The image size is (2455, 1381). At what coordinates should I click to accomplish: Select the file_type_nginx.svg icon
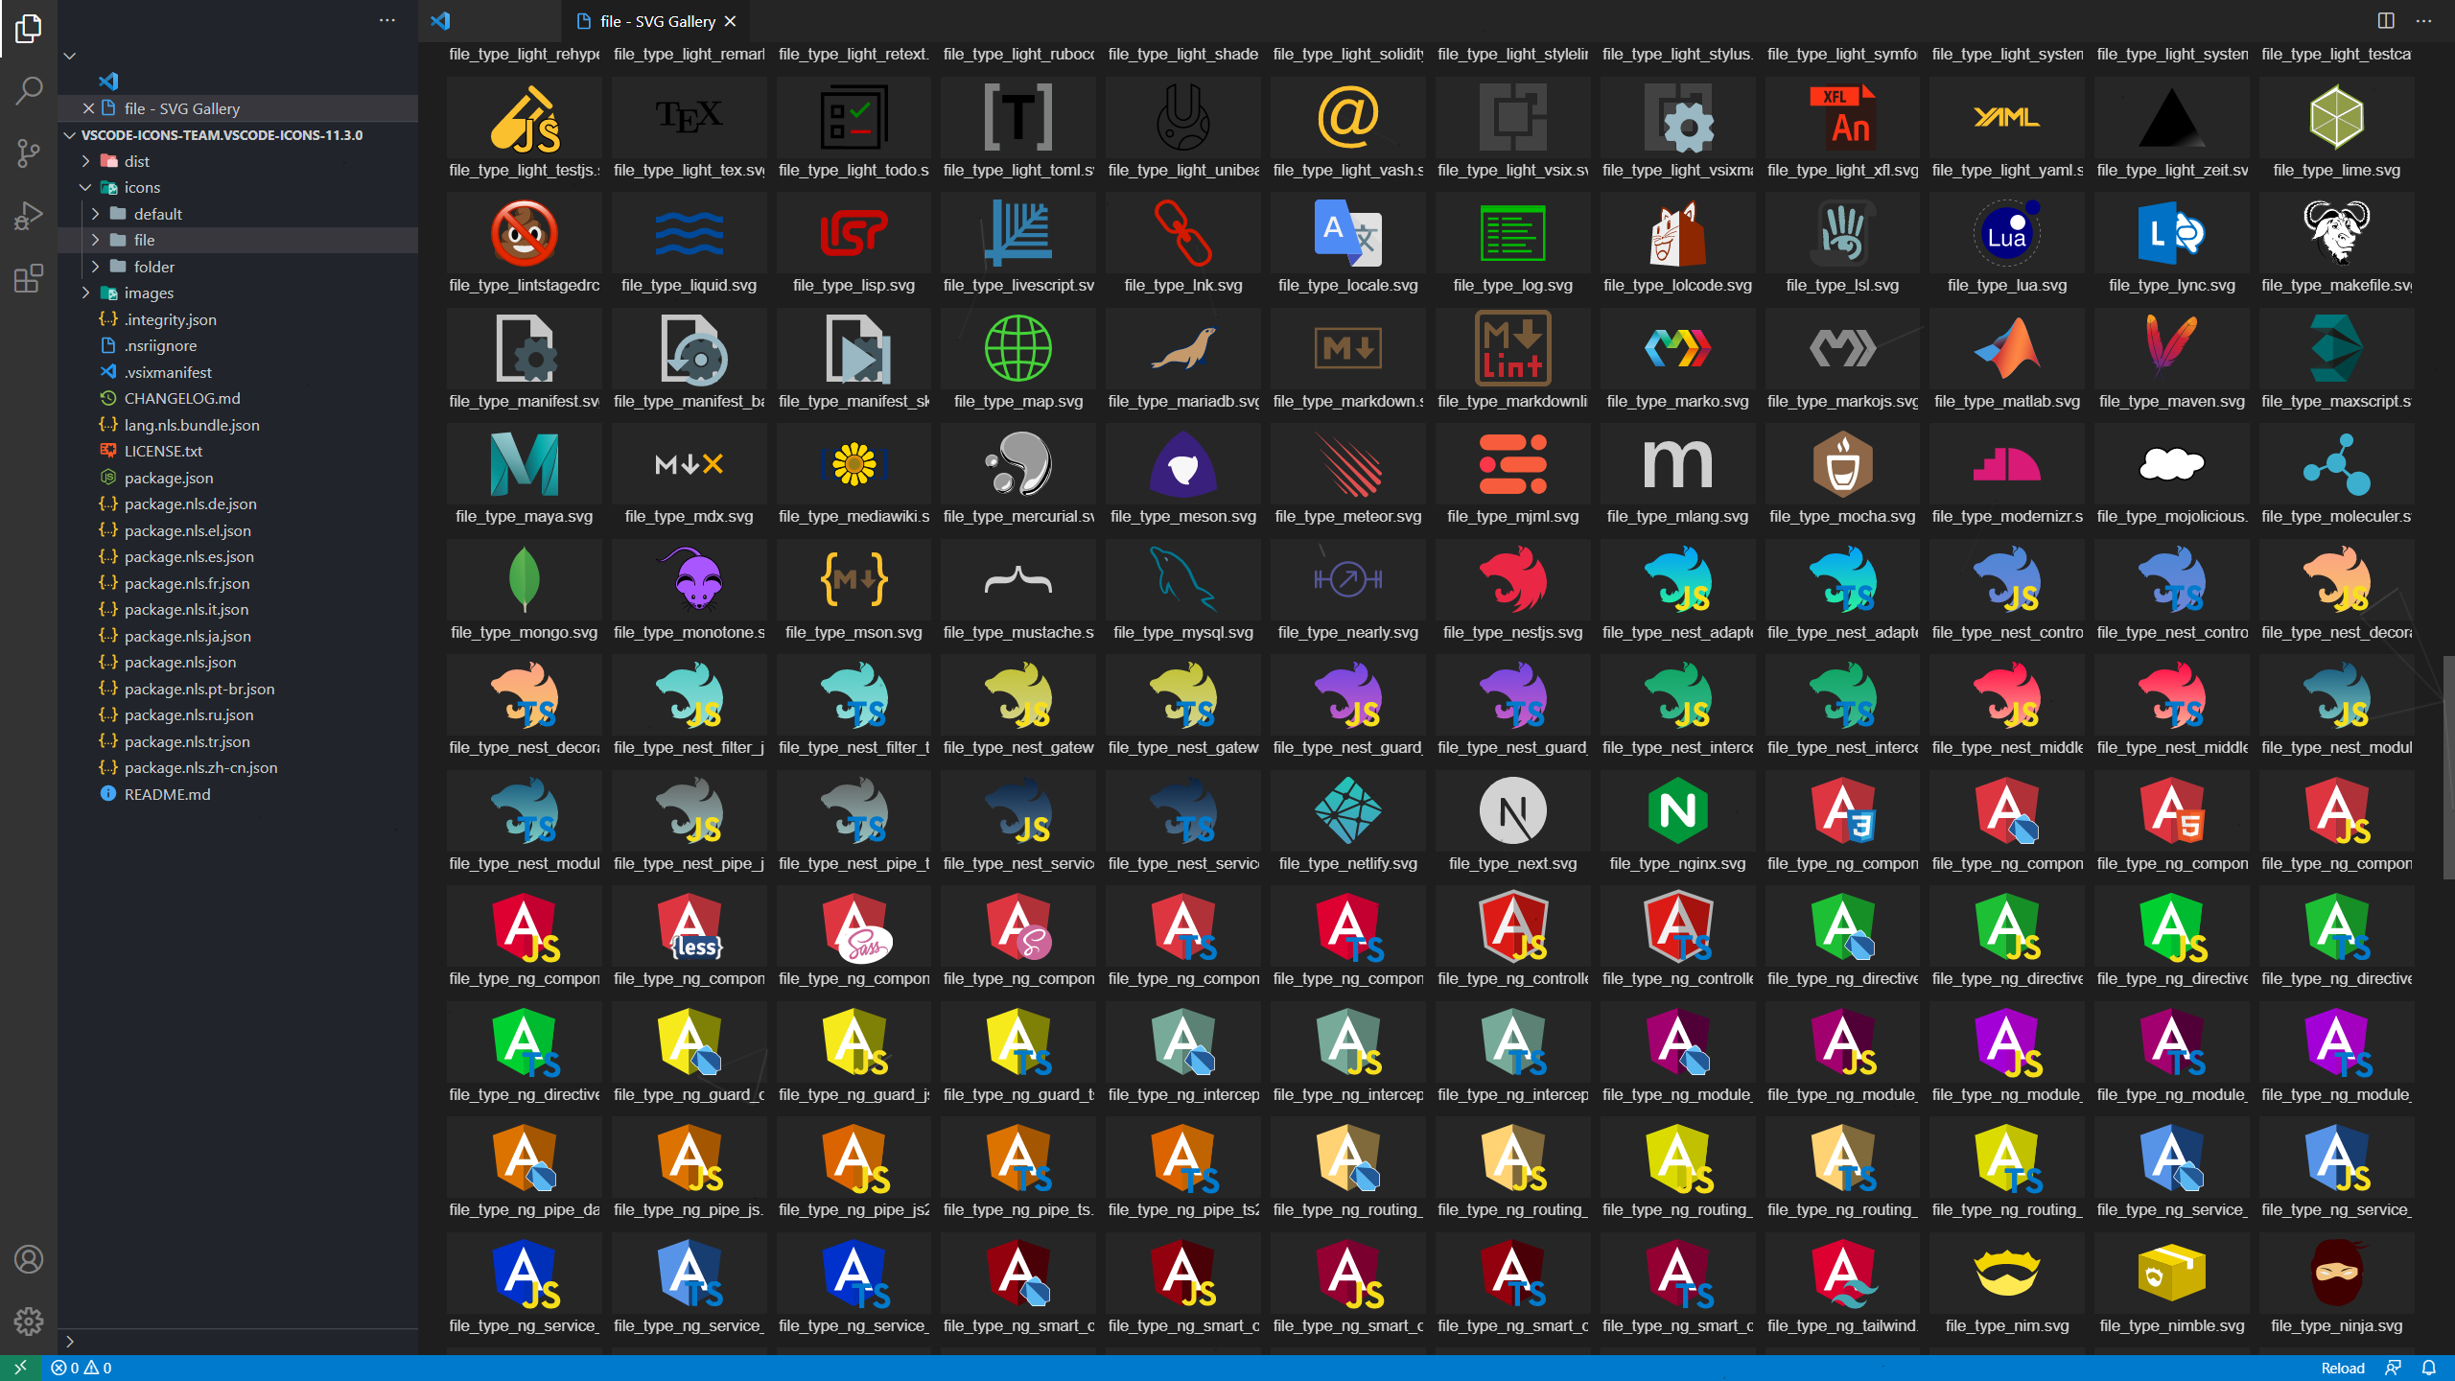[1677, 810]
